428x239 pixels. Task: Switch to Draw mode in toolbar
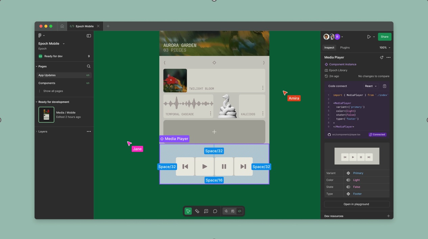[226, 211]
